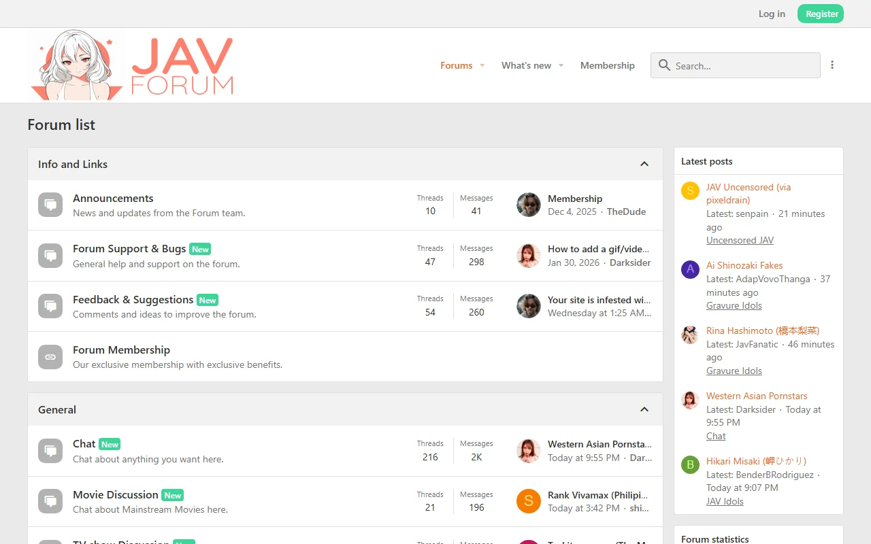Click TheDude's avatar under Membership thread
This screenshot has width=871, height=544.
528,205
